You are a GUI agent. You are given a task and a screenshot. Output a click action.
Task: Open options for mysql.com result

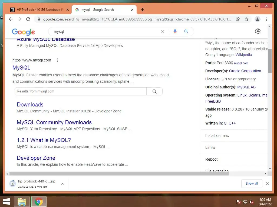click(57, 60)
